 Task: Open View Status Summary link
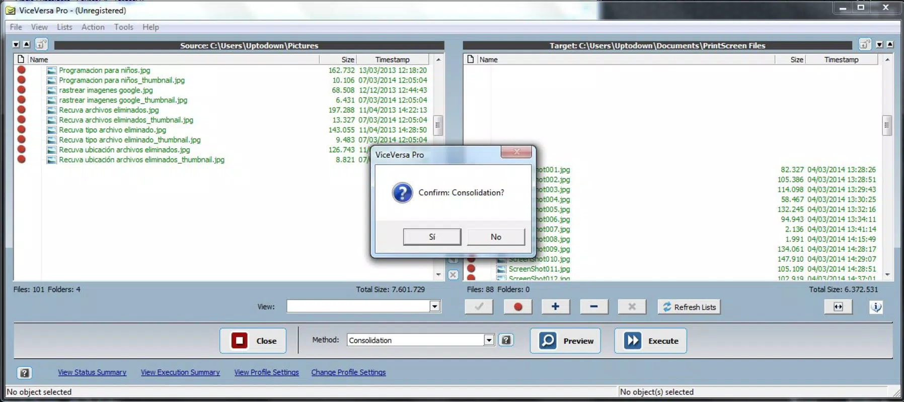point(92,372)
